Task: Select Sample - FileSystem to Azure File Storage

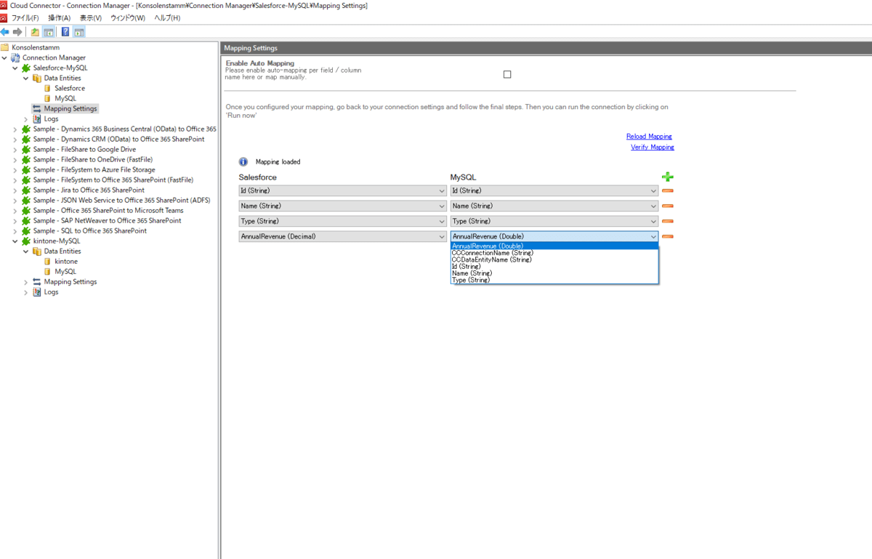Action: pyautogui.click(x=94, y=169)
